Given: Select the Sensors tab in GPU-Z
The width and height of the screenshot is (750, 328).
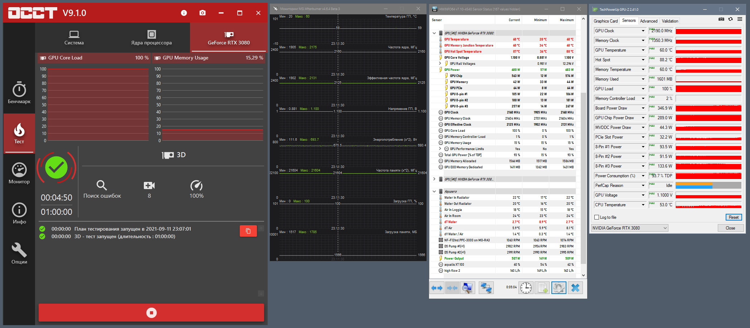Looking at the screenshot, I should tap(629, 21).
